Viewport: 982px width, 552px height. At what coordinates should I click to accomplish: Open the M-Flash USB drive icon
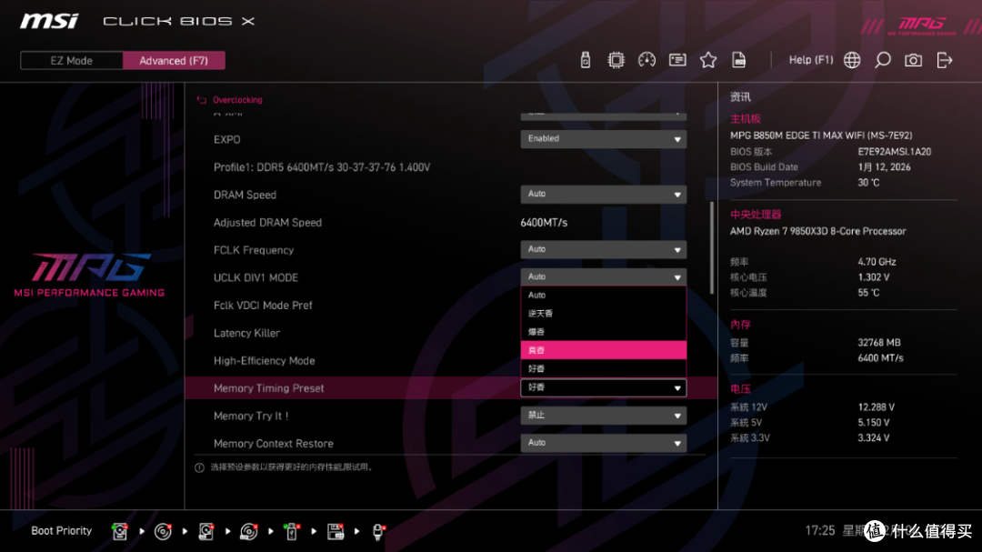(x=585, y=60)
